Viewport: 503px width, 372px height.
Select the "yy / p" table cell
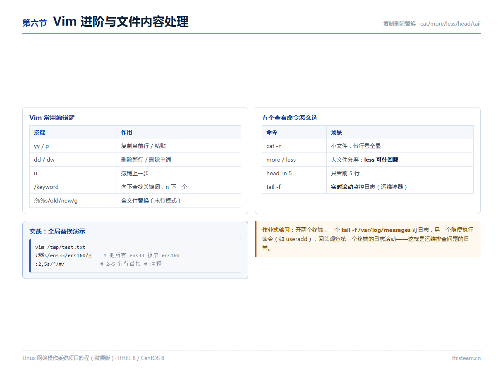(x=73, y=146)
